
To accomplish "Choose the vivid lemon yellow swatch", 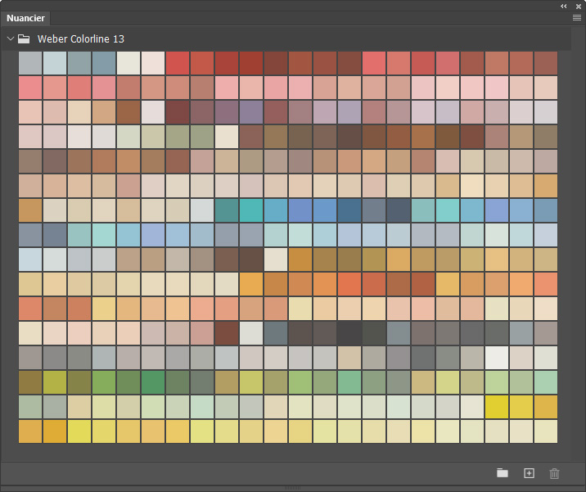I will pyautogui.click(x=497, y=407).
